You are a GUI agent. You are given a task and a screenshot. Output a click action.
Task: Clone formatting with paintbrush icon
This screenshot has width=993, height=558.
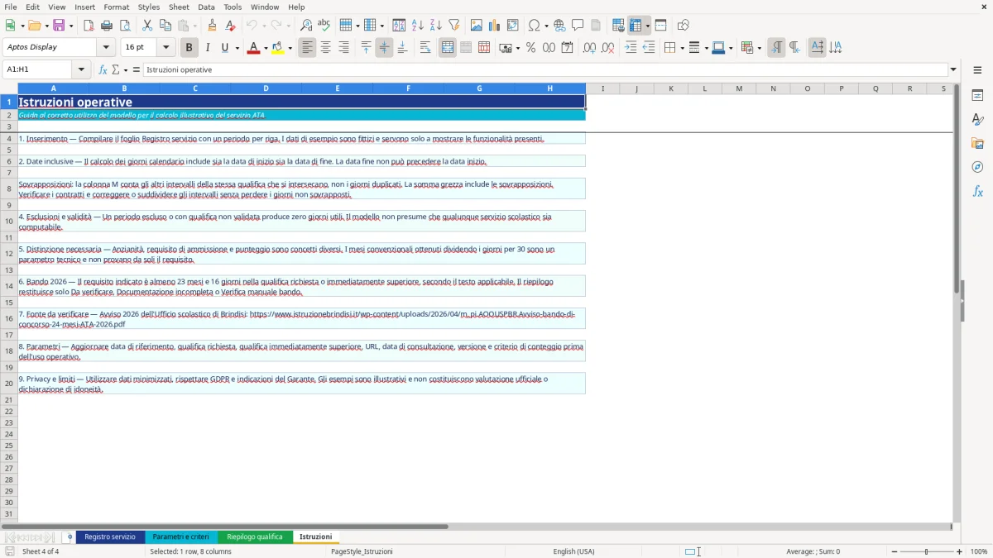point(213,26)
